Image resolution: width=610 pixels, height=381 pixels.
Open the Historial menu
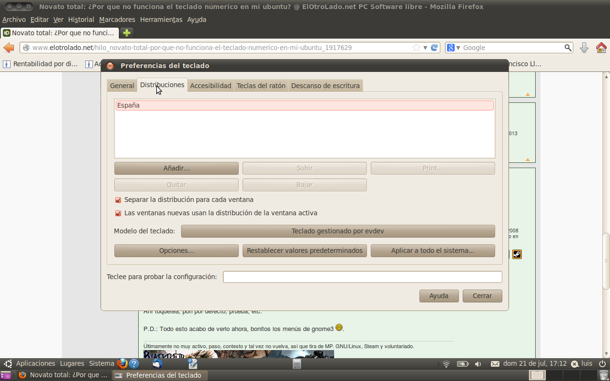coord(81,20)
